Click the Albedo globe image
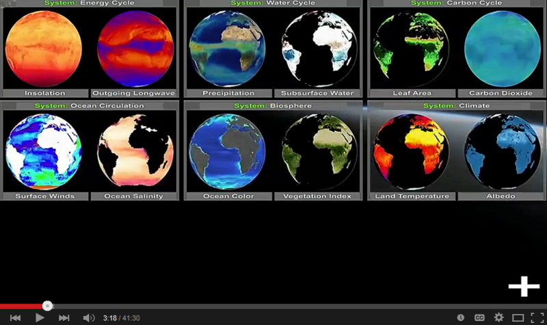 [503, 151]
